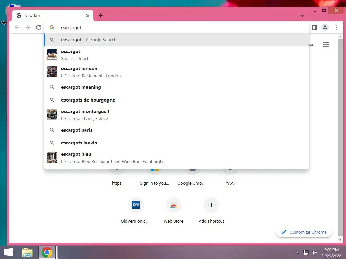Open a new tab with plus button

(x=101, y=16)
